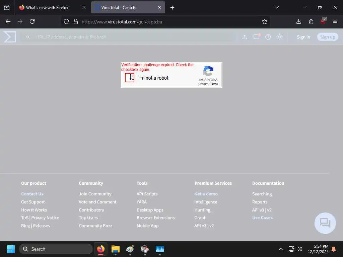Open the taskbar volume icon
This screenshot has height=257, width=343.
299,249
